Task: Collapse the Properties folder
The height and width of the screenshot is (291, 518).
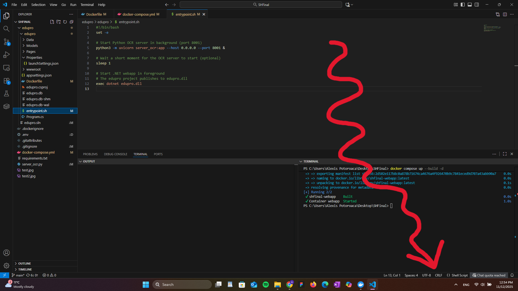Action: pos(34,57)
